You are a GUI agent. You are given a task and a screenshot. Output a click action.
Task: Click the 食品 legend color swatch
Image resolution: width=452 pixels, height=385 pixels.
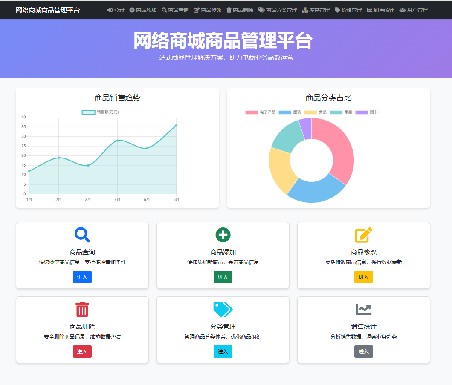(x=310, y=112)
